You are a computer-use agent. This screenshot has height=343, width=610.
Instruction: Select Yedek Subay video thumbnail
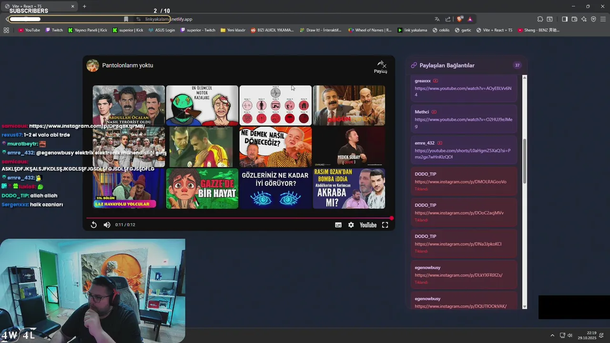[x=349, y=147]
